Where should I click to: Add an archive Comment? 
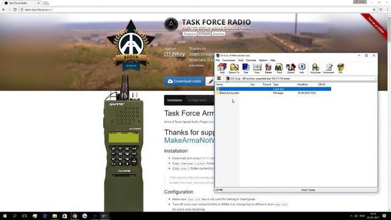[329, 68]
